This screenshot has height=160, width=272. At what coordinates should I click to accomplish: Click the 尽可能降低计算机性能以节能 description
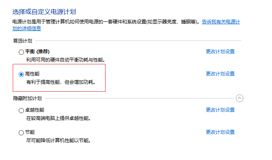point(59,140)
